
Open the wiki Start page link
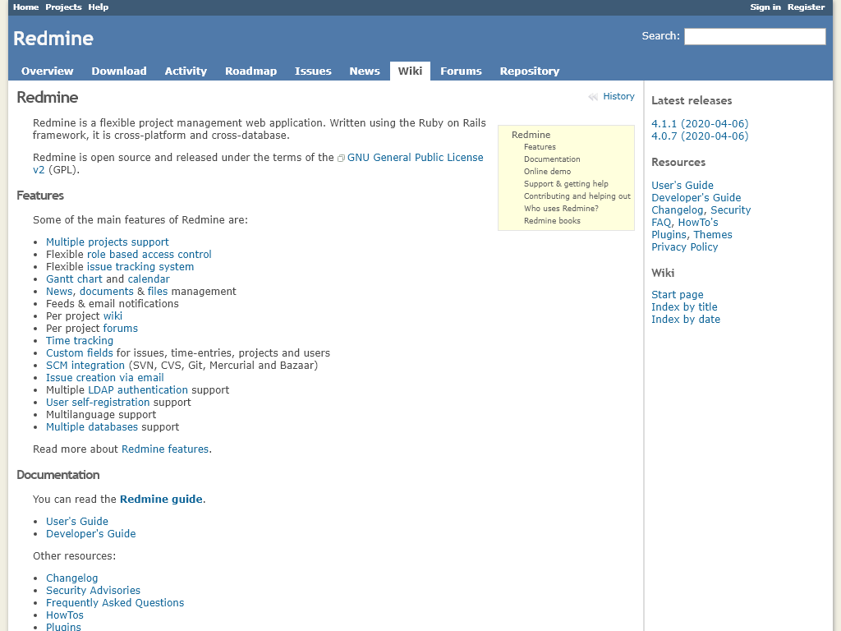point(677,294)
